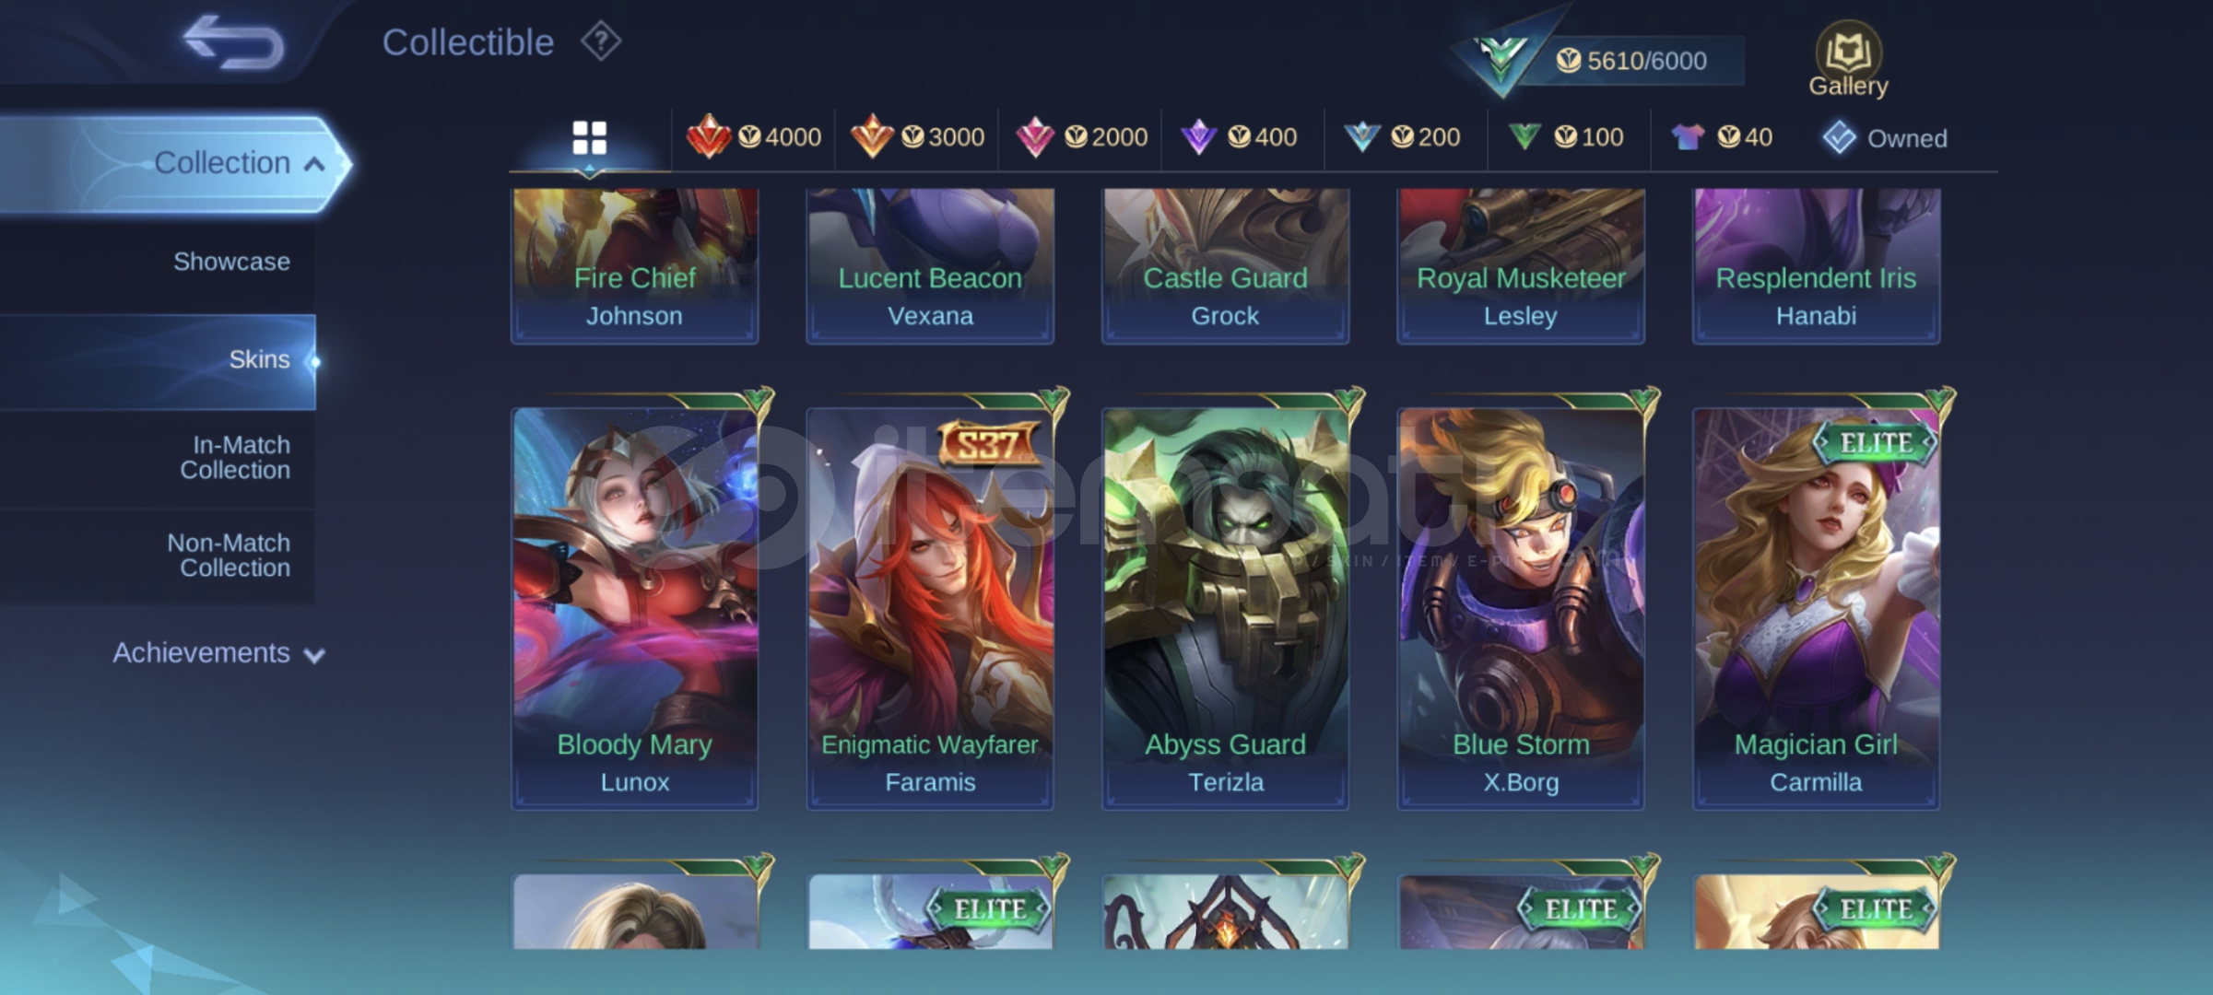Toggle the 200 points blue gem filter

click(1402, 137)
